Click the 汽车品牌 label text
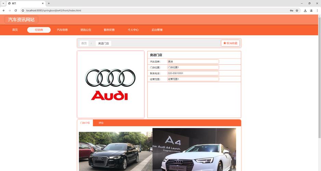Image resolution: width=321 pixels, height=171 pixels. (x=155, y=62)
